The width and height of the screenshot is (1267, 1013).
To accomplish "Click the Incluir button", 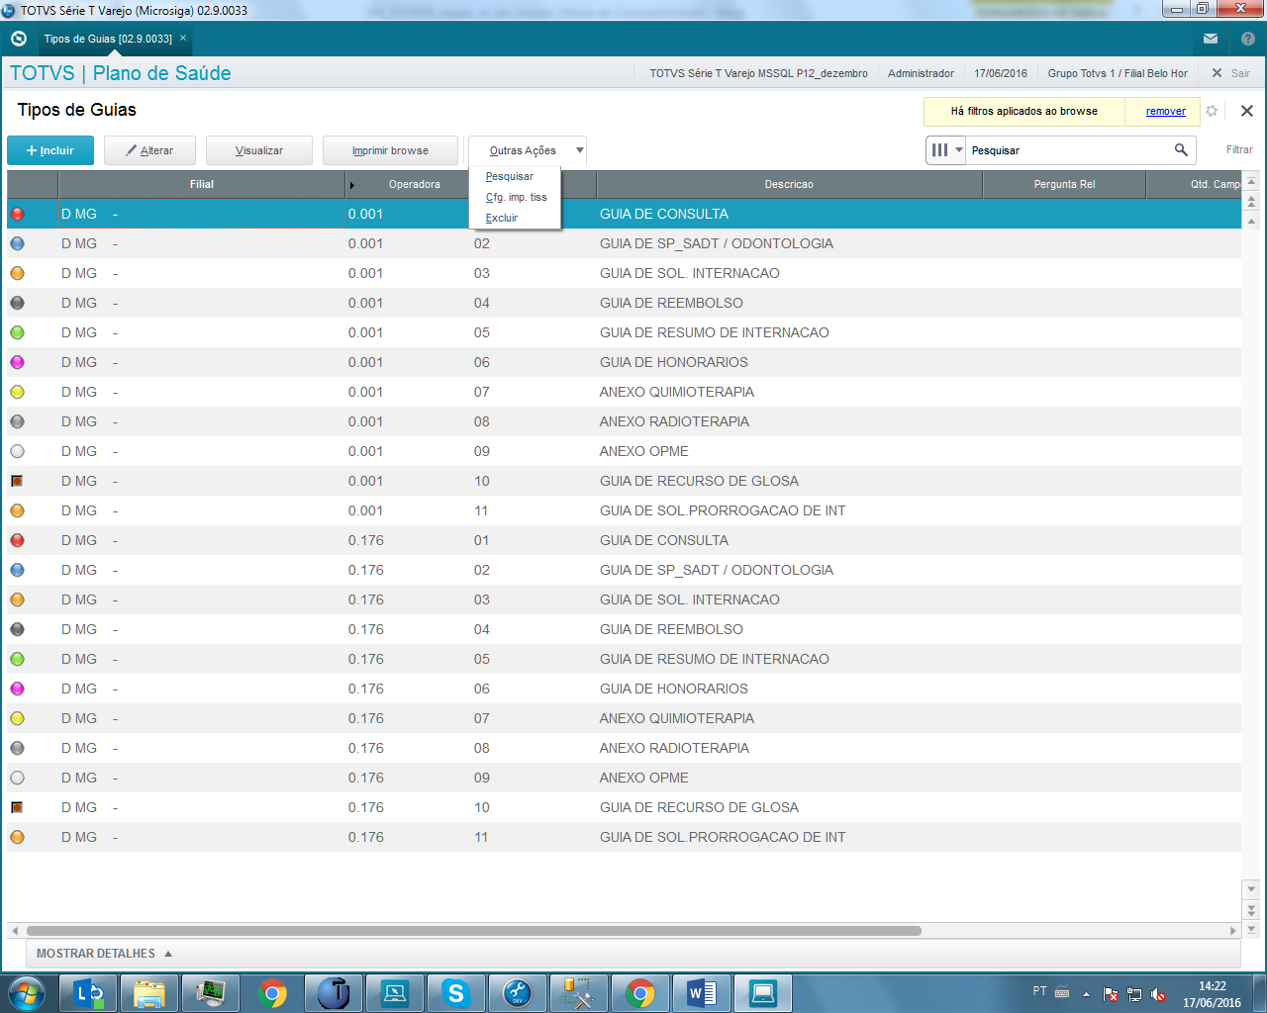I will [50, 150].
